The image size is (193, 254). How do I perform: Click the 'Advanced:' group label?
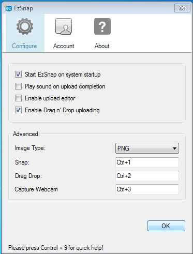pyautogui.click(x=26, y=134)
